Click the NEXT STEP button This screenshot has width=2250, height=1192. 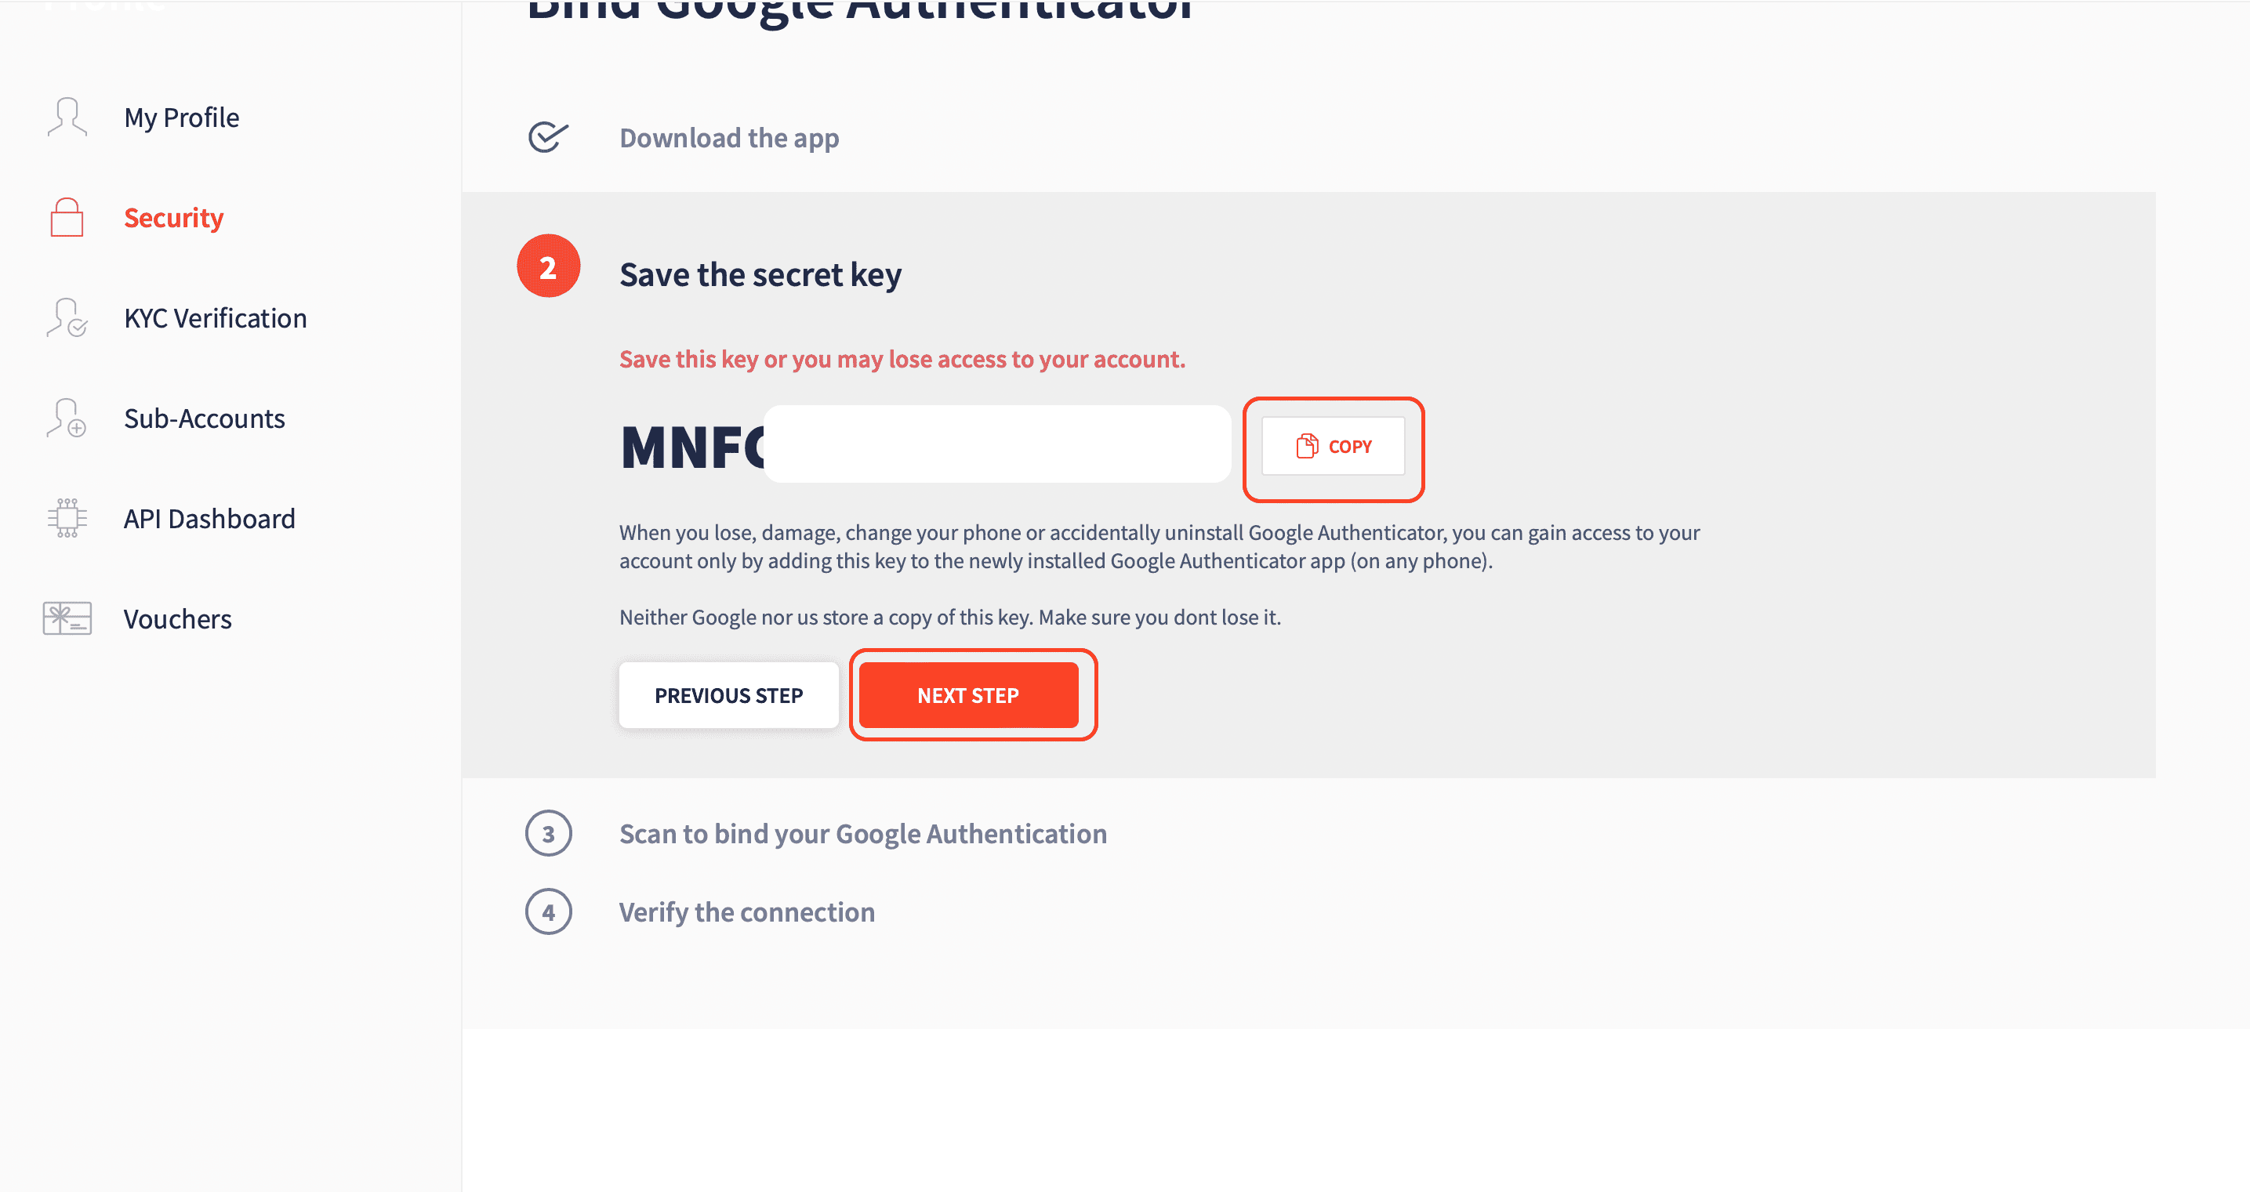point(969,695)
